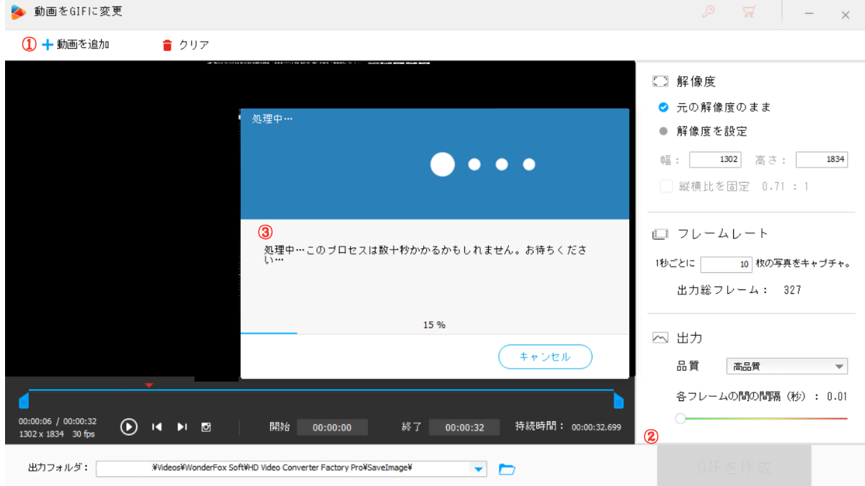Jump to the previous frame
Viewport: 865px width, 486px height.
[x=156, y=427]
